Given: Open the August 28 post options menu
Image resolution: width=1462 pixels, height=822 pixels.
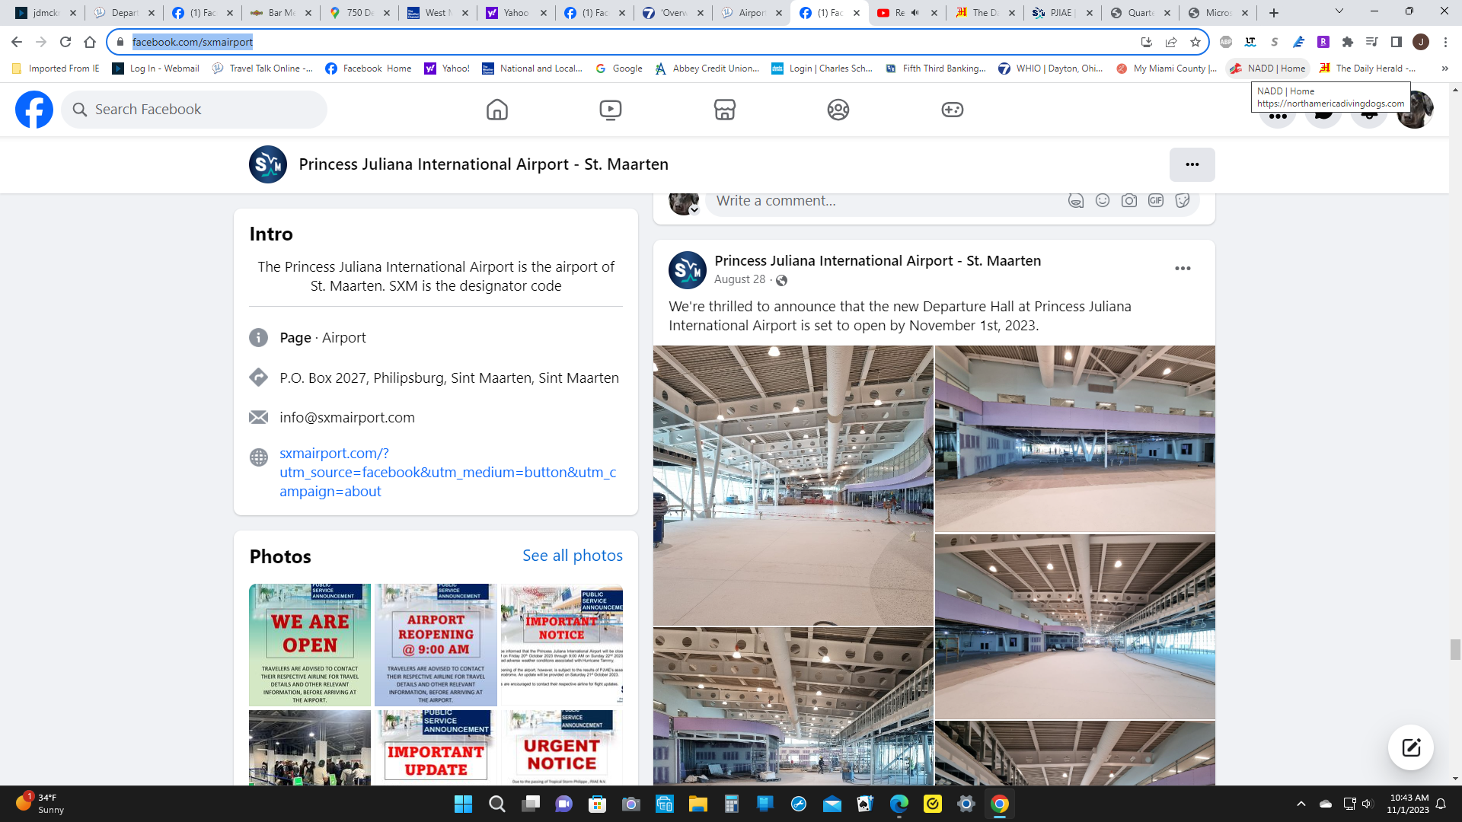Looking at the screenshot, I should (x=1182, y=269).
